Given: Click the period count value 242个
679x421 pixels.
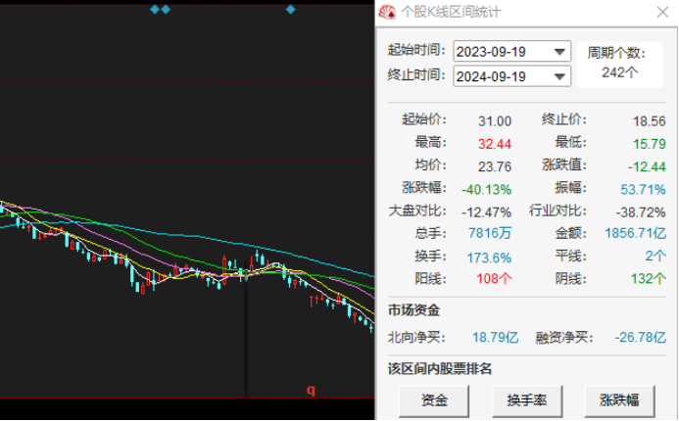Looking at the screenshot, I should [619, 72].
